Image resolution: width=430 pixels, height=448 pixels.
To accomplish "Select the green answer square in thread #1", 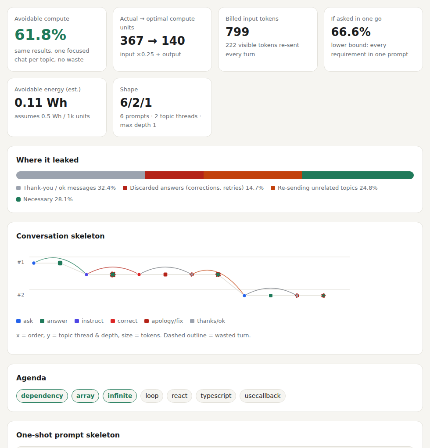I will [x=60, y=263].
